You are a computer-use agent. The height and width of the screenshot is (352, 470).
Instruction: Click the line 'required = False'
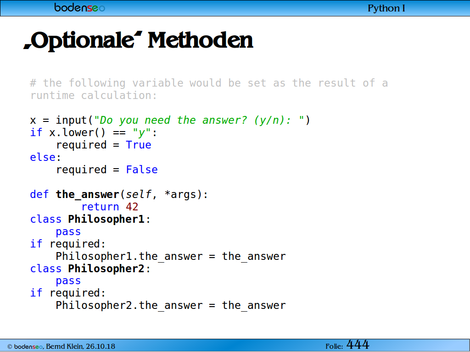coord(106,170)
